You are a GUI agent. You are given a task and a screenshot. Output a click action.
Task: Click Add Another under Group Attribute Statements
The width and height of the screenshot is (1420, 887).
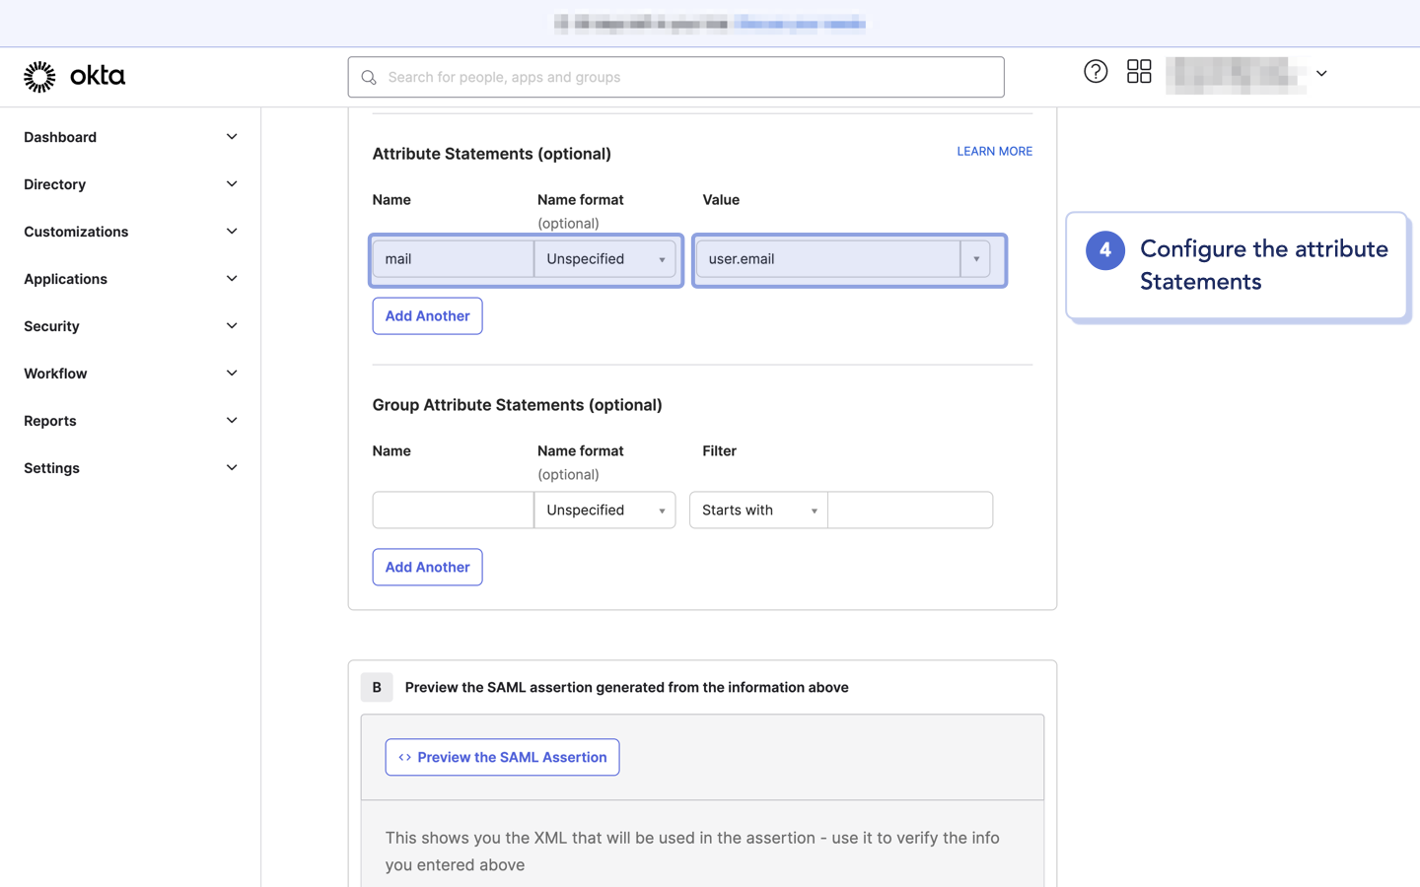pyautogui.click(x=427, y=567)
